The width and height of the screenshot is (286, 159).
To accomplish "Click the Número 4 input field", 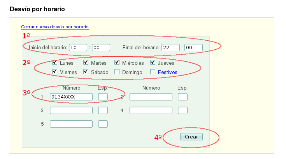I will coord(151,111).
